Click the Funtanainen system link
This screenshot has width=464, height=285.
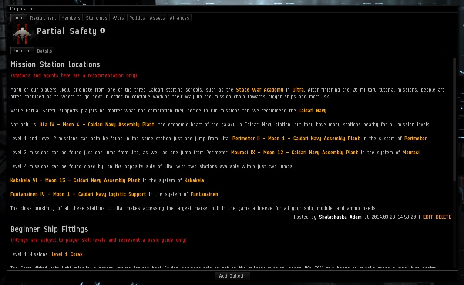(204, 194)
